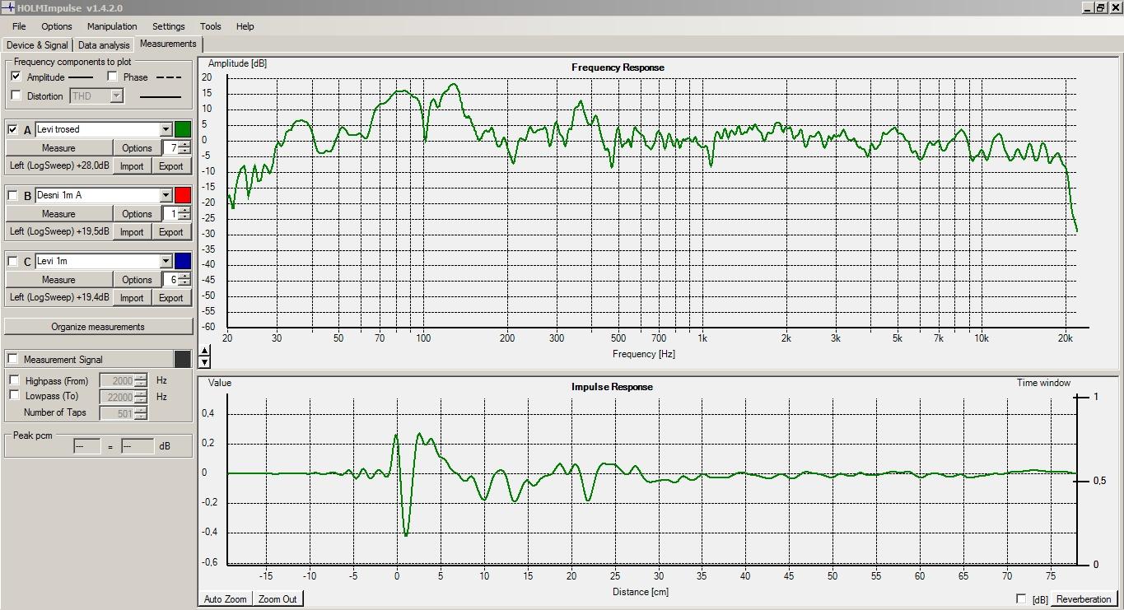Click the Left (LogSweep) +19,5dB label
This screenshot has width=1124, height=610.
click(59, 231)
